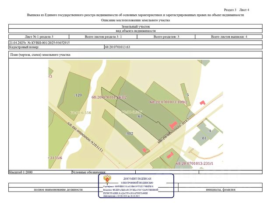Select the ':4' parcel label on the map
This screenshot has height=209, width=271.
(x=209, y=131)
